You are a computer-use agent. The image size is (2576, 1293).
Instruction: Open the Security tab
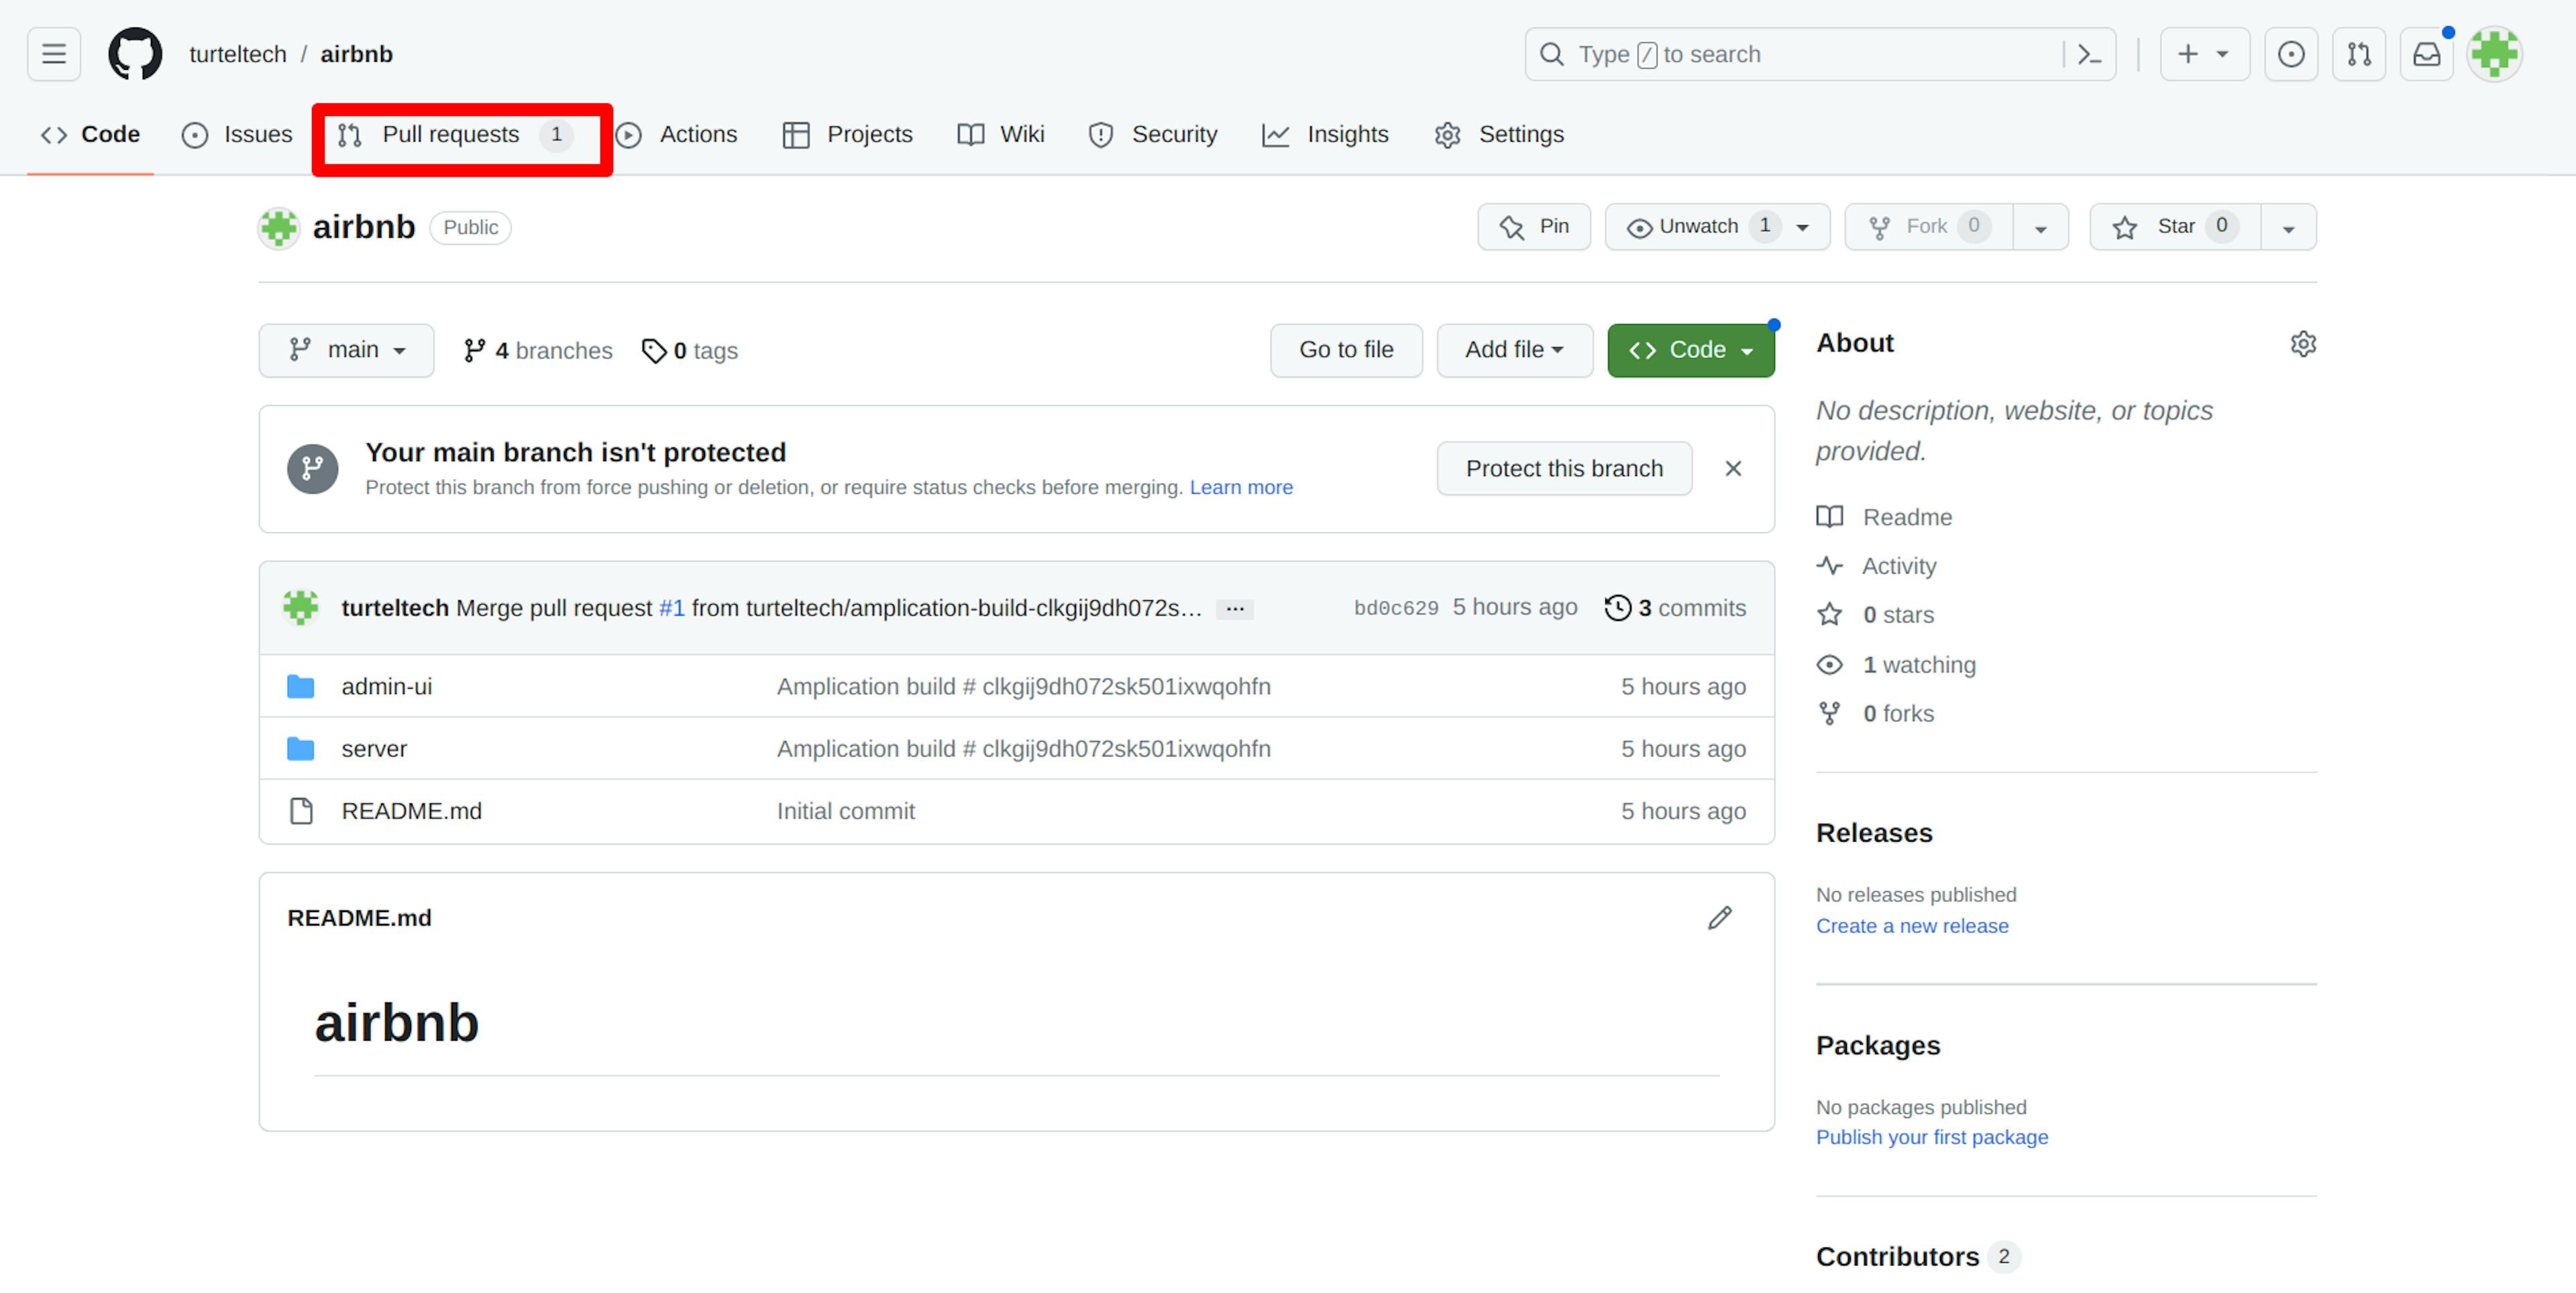pyautogui.click(x=1152, y=135)
